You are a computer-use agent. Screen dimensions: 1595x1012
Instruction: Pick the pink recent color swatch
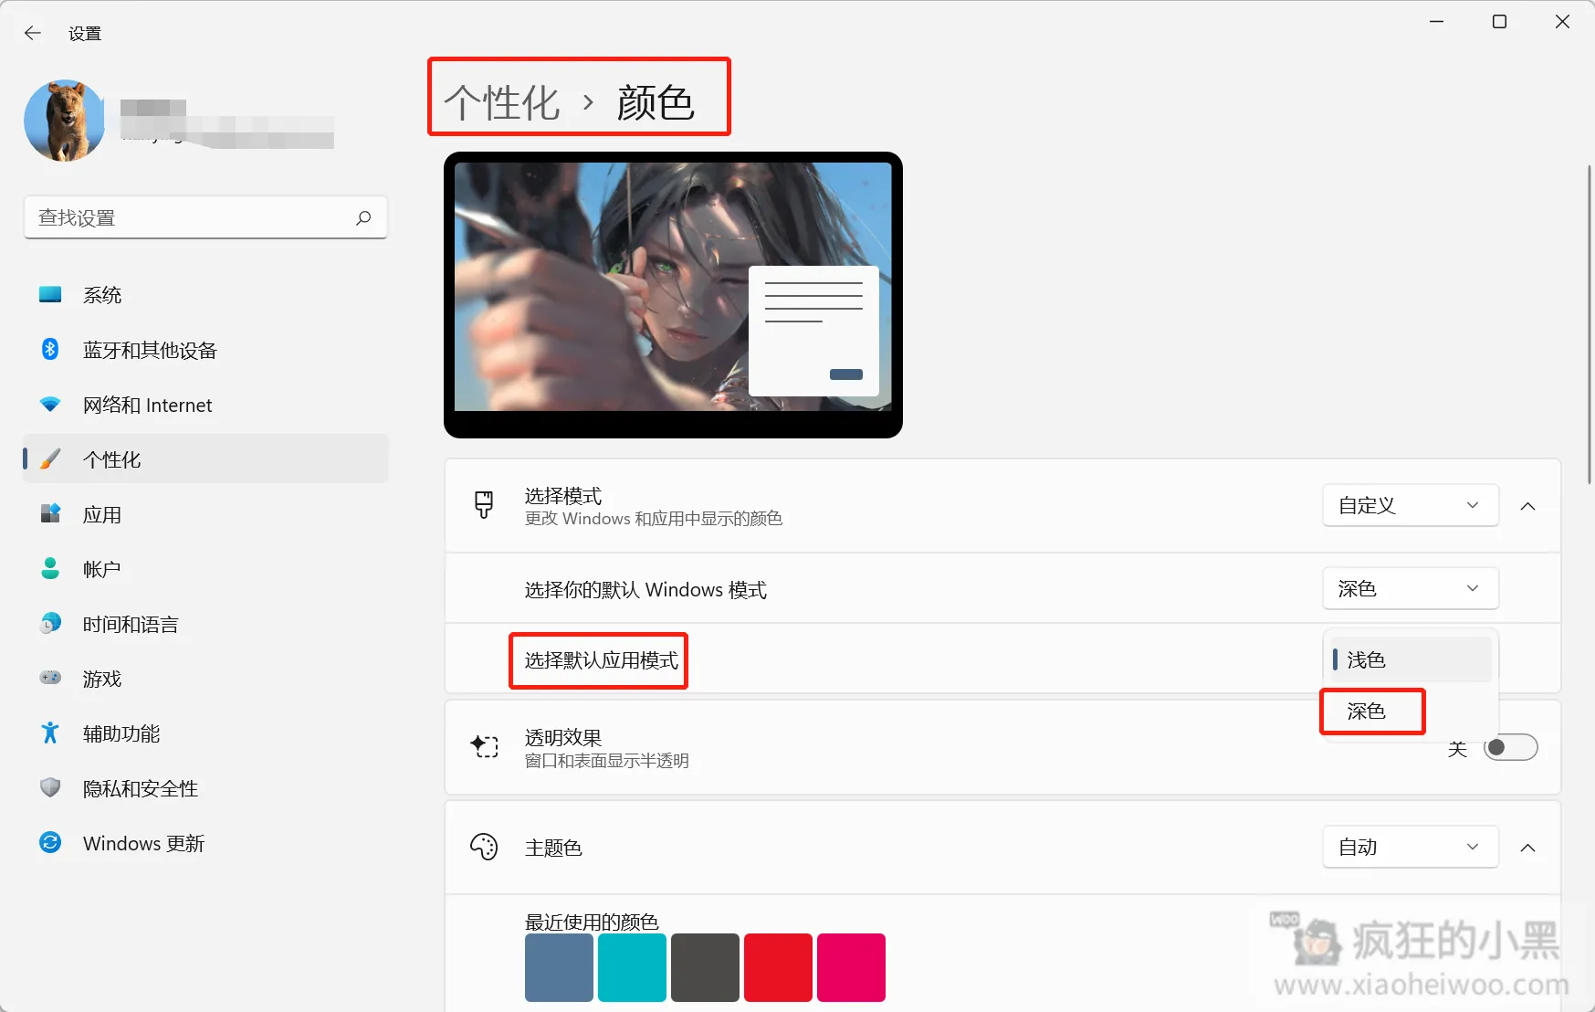point(851,967)
